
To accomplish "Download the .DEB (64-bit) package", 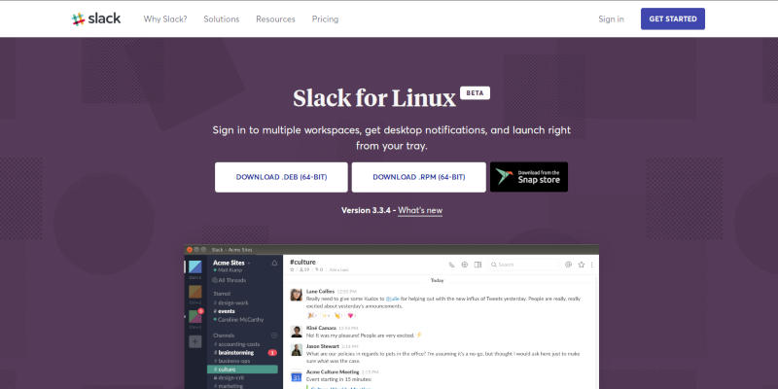I will tap(281, 177).
